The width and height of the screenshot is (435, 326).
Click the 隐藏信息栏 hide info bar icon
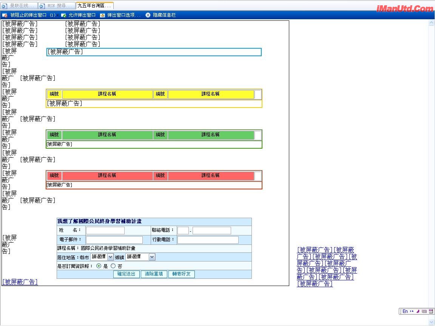click(148, 15)
